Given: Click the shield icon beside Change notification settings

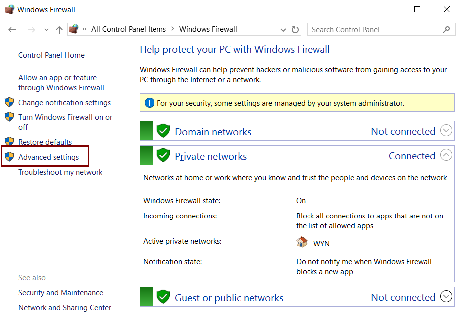Looking at the screenshot, I should 10,102.
